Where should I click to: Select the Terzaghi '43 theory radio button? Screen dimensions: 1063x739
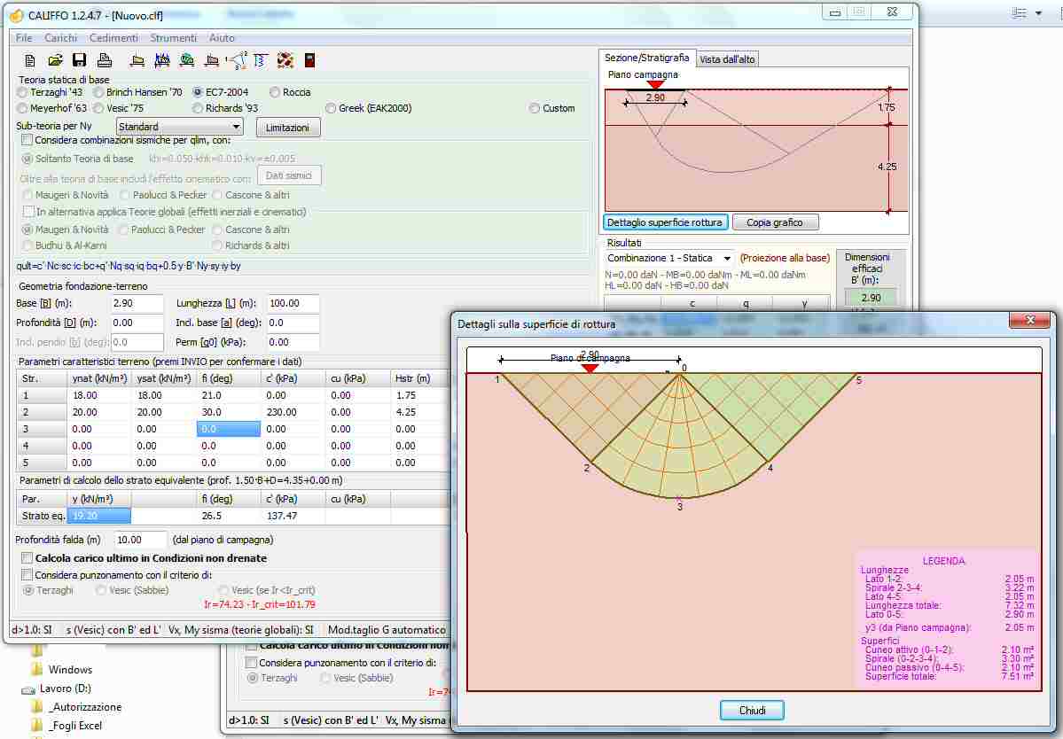(x=23, y=92)
